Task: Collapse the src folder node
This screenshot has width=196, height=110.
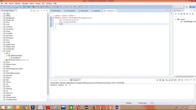Action: (5, 53)
